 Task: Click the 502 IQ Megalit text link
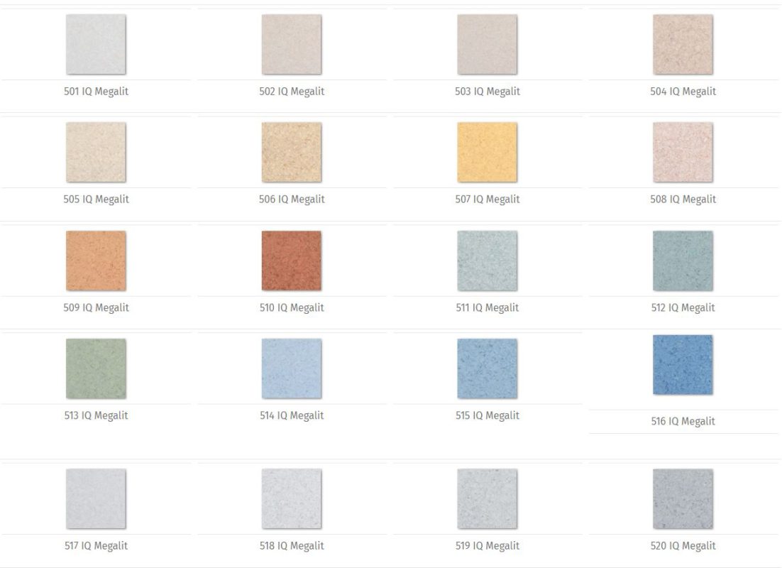tap(291, 92)
